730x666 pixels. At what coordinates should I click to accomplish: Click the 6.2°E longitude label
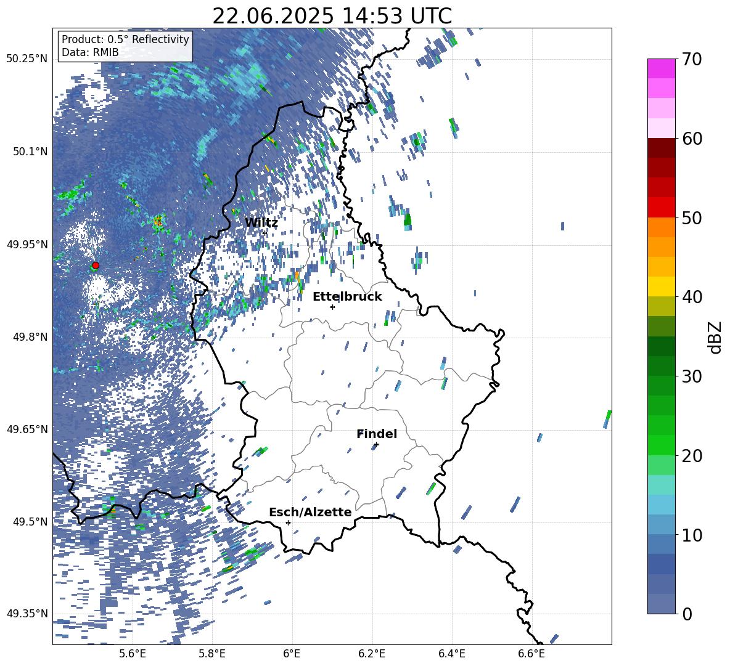point(372,654)
